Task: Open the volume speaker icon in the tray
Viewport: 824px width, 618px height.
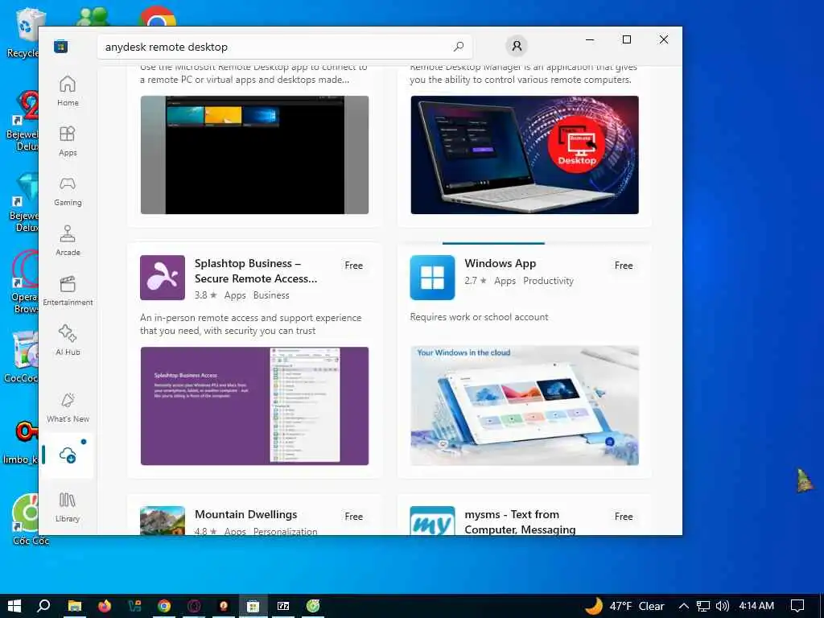Action: click(723, 606)
